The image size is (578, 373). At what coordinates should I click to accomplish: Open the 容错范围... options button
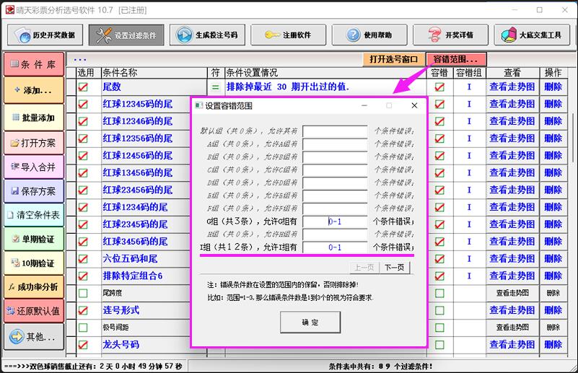tap(456, 60)
